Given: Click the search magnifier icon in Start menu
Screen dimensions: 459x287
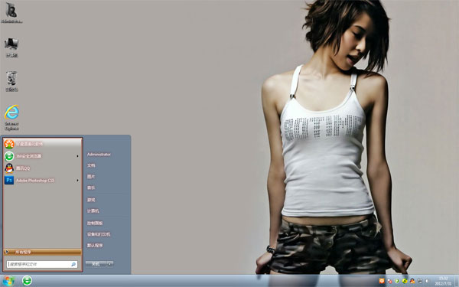Looking at the screenshot, I should point(73,264).
